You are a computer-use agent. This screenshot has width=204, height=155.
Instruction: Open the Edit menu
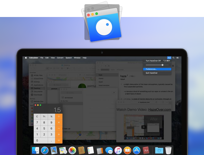(x=47, y=58)
